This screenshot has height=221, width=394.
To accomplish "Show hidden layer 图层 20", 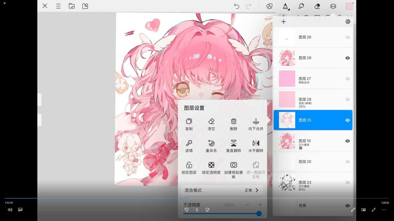I will (347, 162).
